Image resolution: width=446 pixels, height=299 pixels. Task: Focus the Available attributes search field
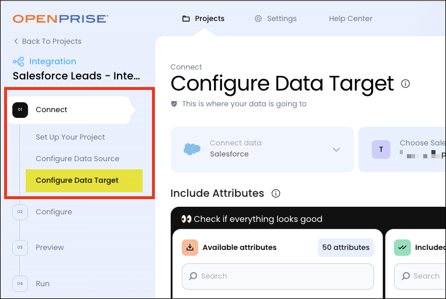278,276
